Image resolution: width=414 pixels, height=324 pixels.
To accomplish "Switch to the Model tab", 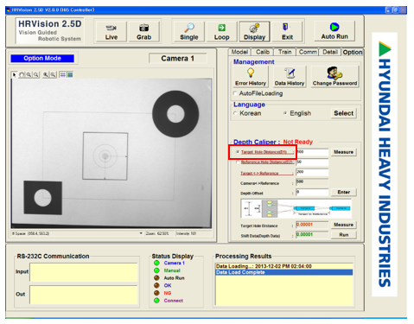I will click(239, 52).
